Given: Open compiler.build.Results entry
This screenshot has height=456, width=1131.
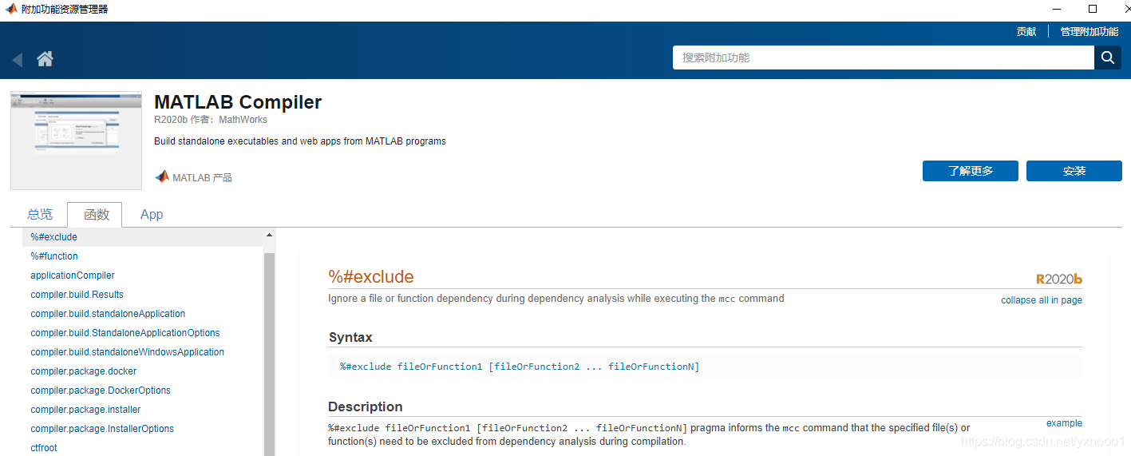Looking at the screenshot, I should click(x=77, y=295).
